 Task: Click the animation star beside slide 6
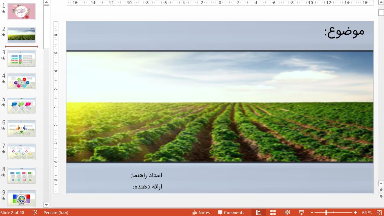pyautogui.click(x=3, y=128)
